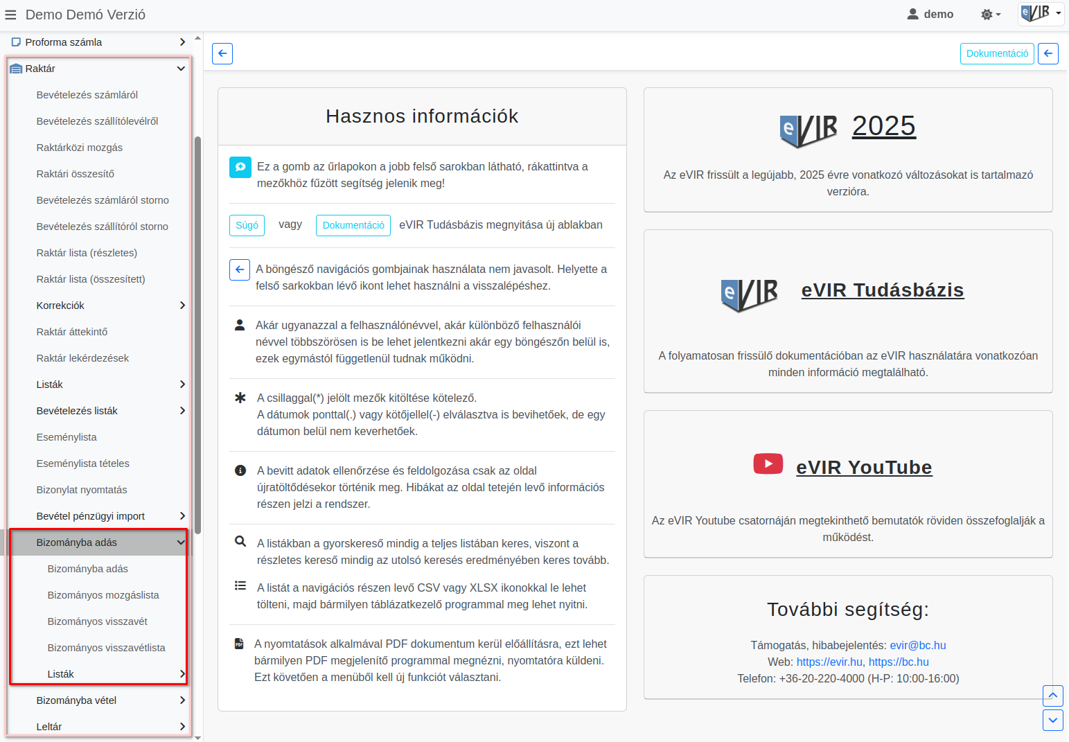Click the Demo Demó Verzió title

coord(85,15)
